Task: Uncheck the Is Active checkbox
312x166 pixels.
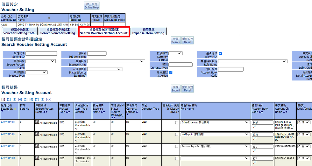Action: click(x=171, y=73)
